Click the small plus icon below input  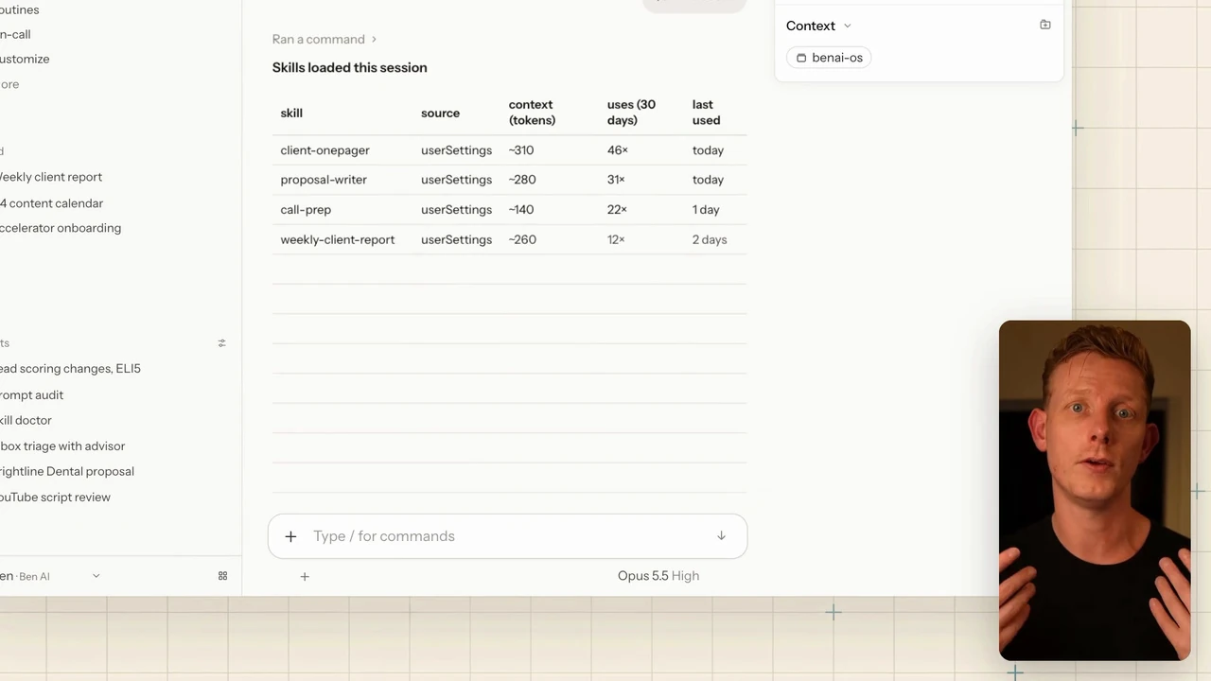305,576
